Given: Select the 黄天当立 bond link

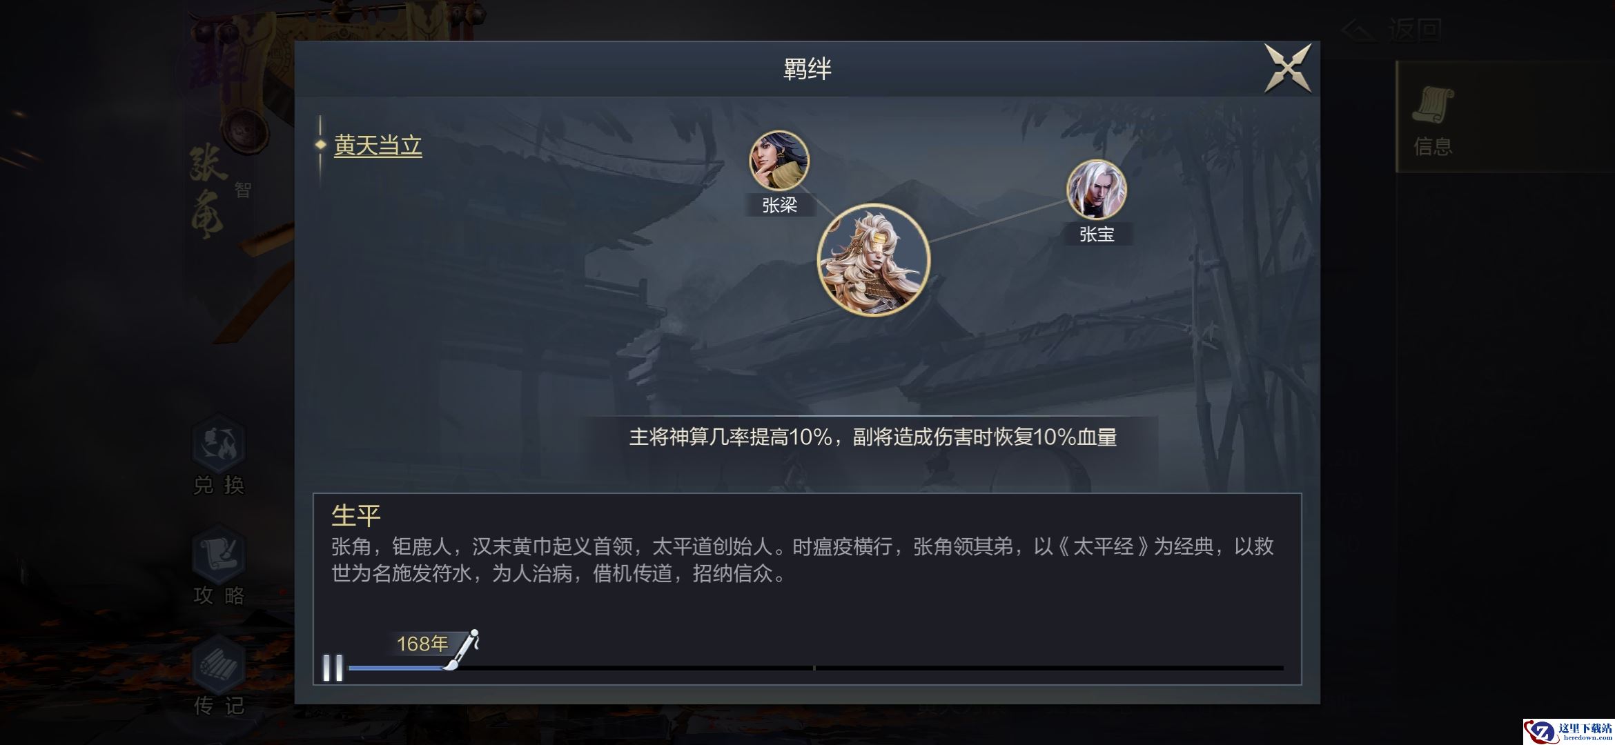Looking at the screenshot, I should [378, 146].
